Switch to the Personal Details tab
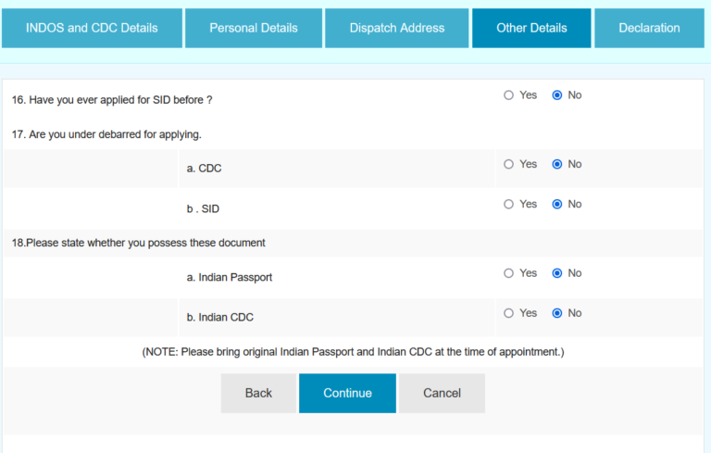 (254, 28)
